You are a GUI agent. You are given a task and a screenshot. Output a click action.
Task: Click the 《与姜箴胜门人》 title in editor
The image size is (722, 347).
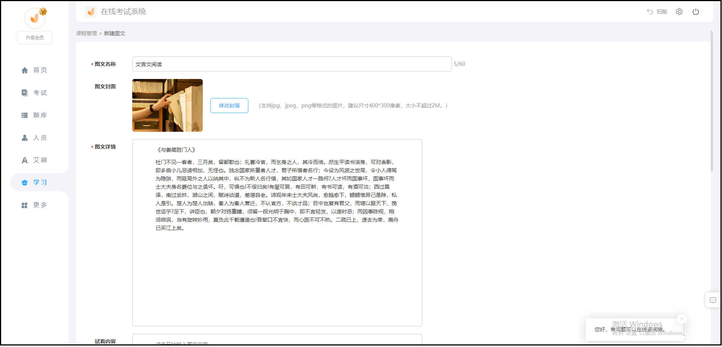click(176, 150)
